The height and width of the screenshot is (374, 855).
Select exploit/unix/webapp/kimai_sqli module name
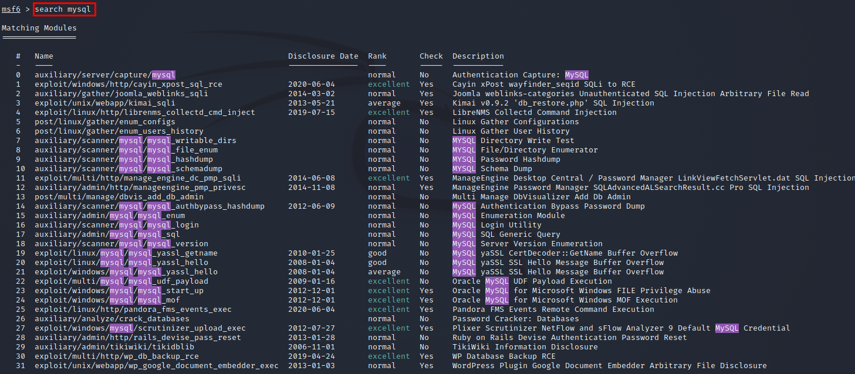click(105, 103)
